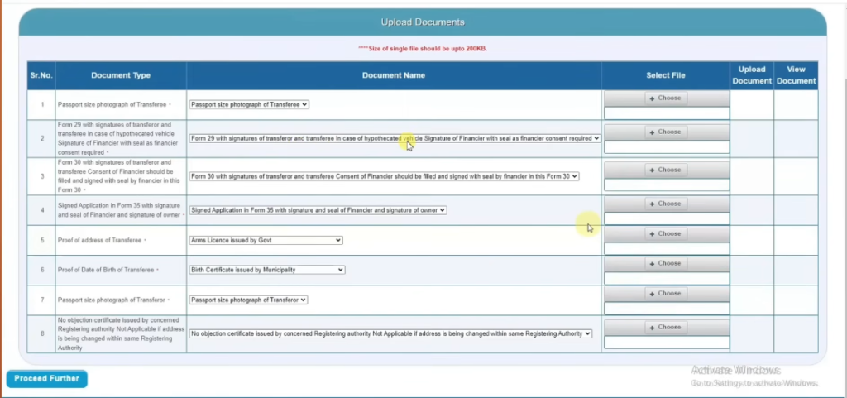Expand the Signed Application in Form 35 dropdown

point(318,210)
